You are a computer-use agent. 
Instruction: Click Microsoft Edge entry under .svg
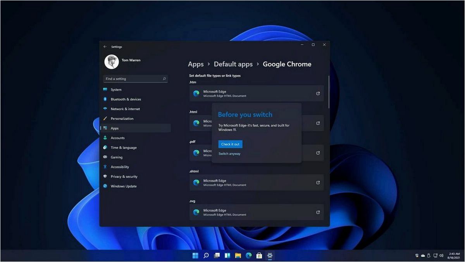click(x=257, y=212)
